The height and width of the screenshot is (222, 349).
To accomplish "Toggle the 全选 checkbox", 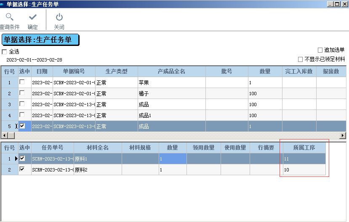I will pos(5,52).
